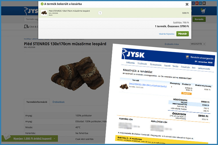Click the large leopard pléd product image
The height and width of the screenshot is (145, 218).
(x=77, y=74)
